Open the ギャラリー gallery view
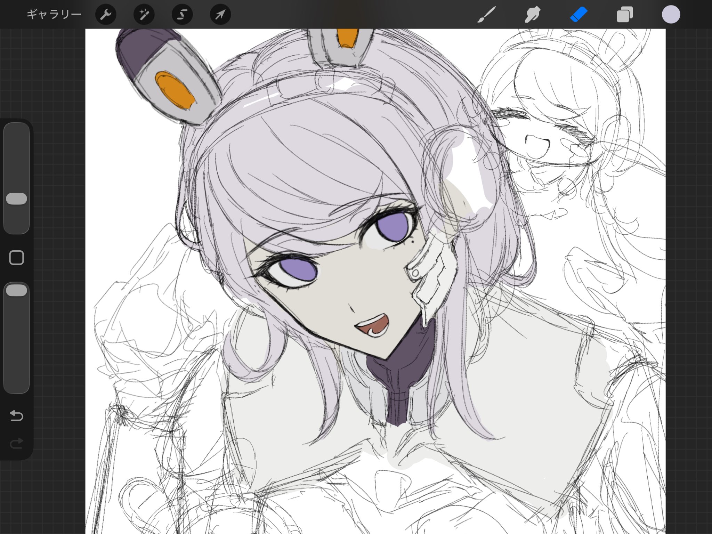This screenshot has width=712, height=534. [54, 15]
